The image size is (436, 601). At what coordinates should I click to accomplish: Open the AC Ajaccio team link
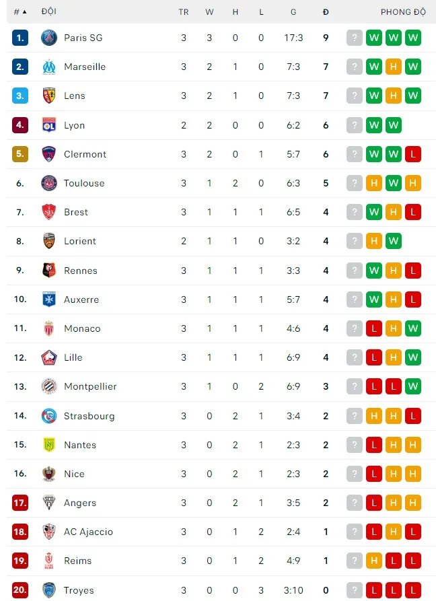click(88, 532)
